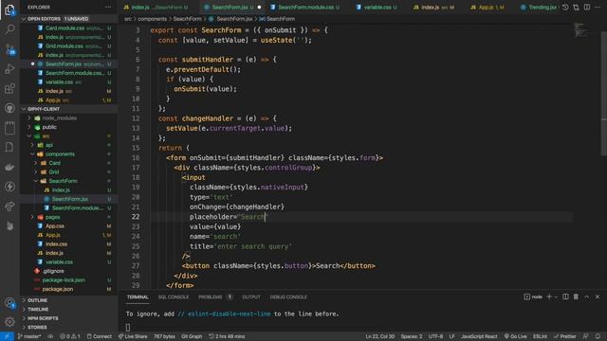This screenshot has width=607, height=341.
Task: Kill the terminal with trash icon
Action: tap(576, 296)
